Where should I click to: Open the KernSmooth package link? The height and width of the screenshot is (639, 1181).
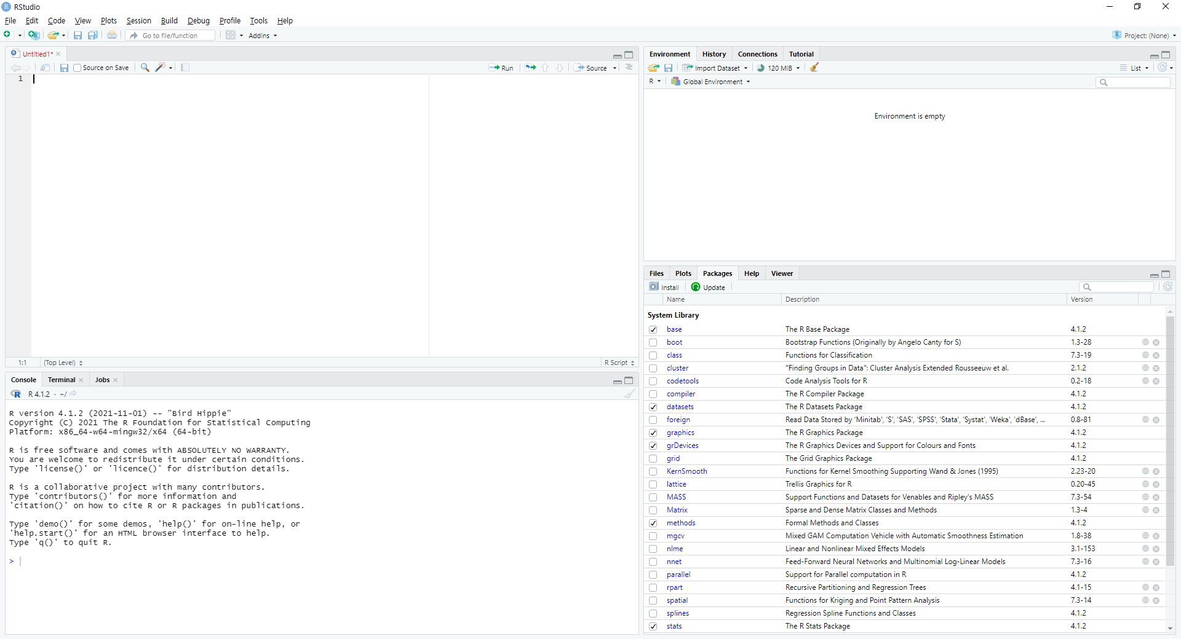(x=686, y=471)
